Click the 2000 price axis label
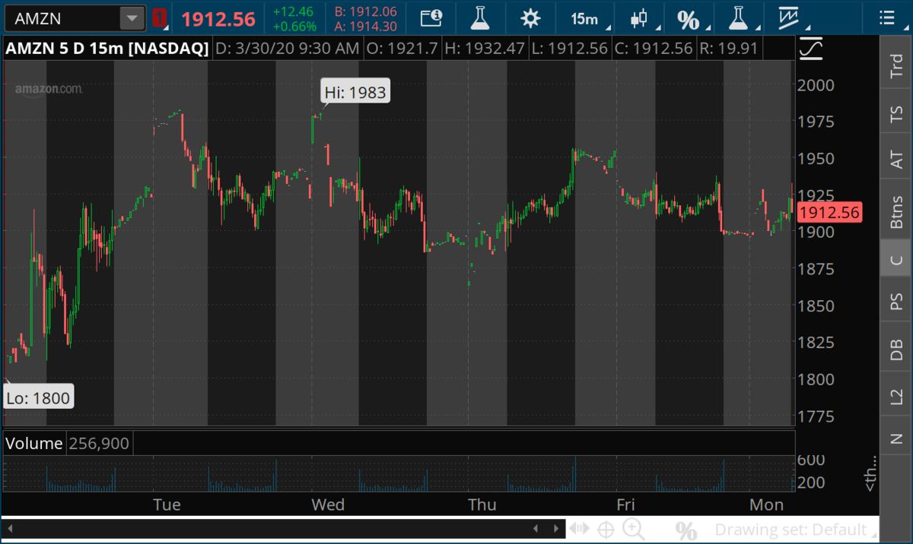 [x=815, y=84]
